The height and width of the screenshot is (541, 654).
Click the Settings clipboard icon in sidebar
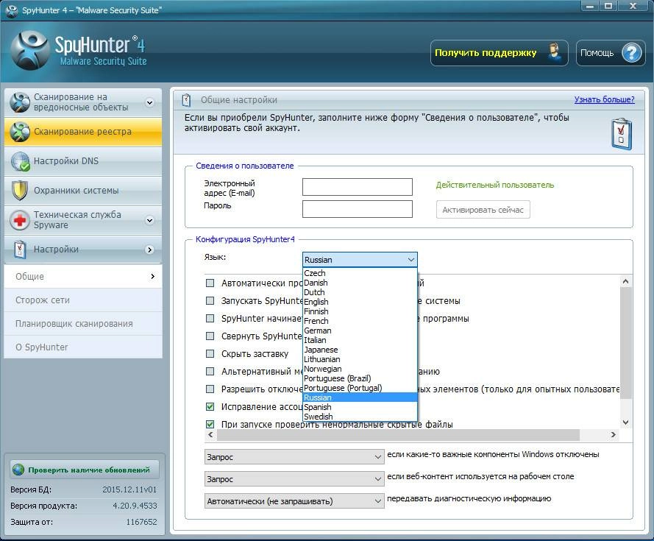[20, 250]
